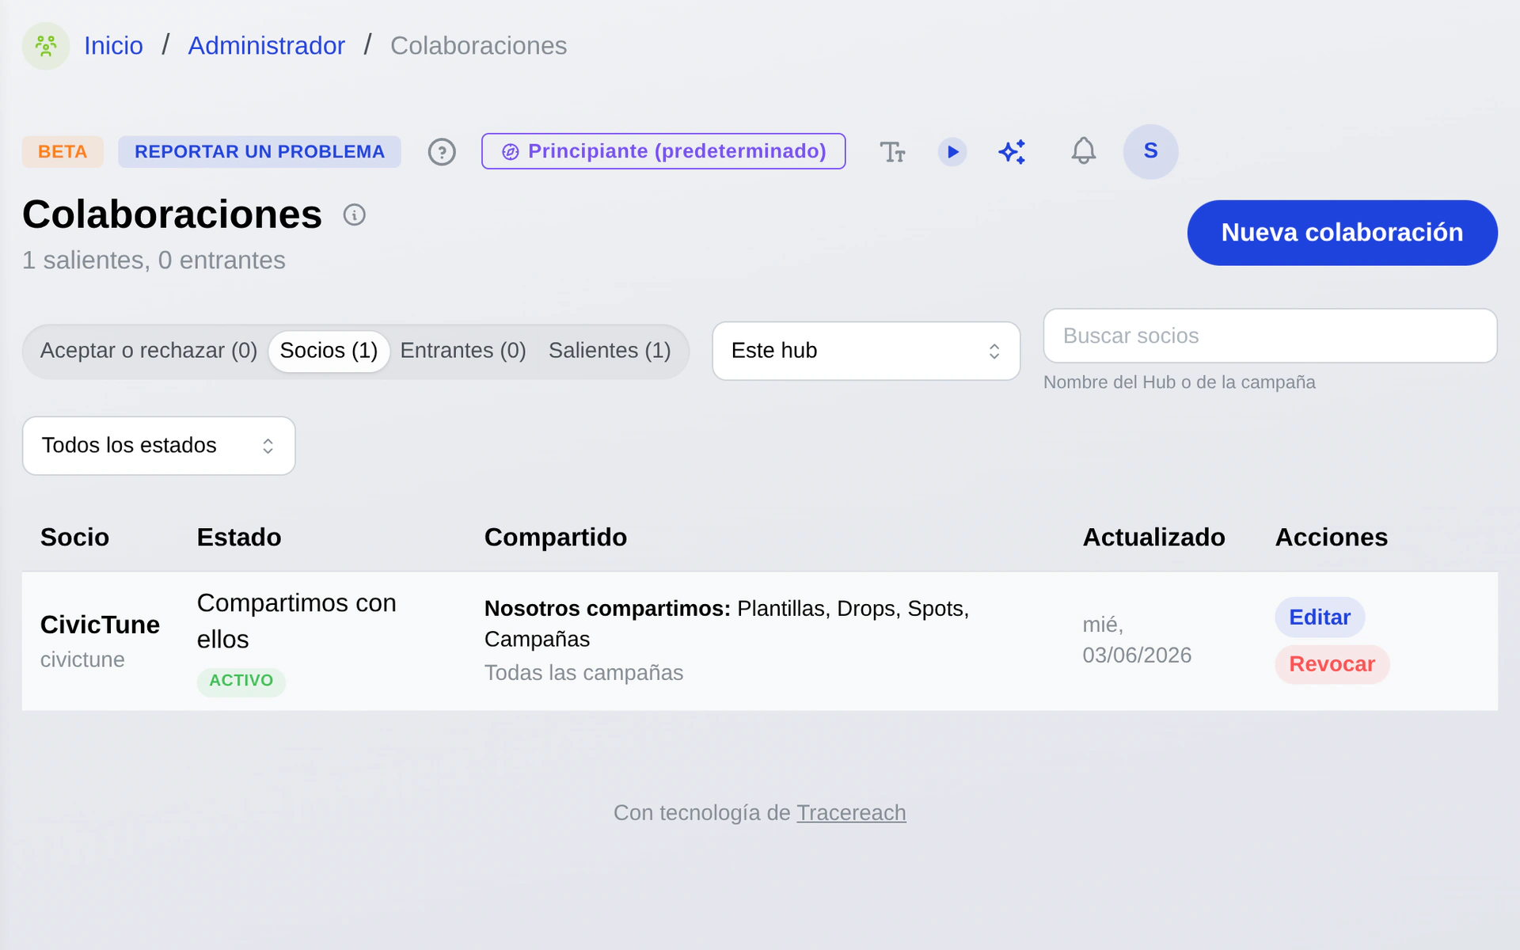This screenshot has width=1520, height=950.
Task: Click the green hub logo icon
Action: 46,46
